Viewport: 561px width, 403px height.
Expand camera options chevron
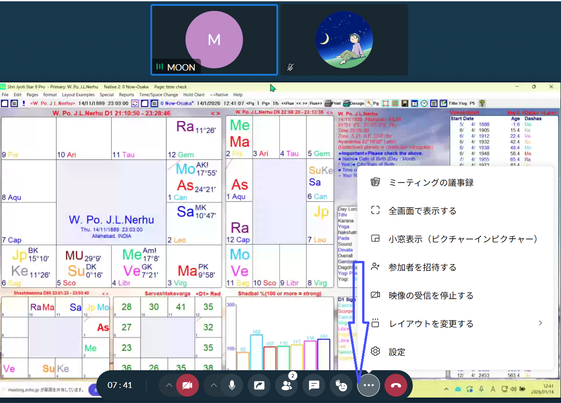pos(169,385)
